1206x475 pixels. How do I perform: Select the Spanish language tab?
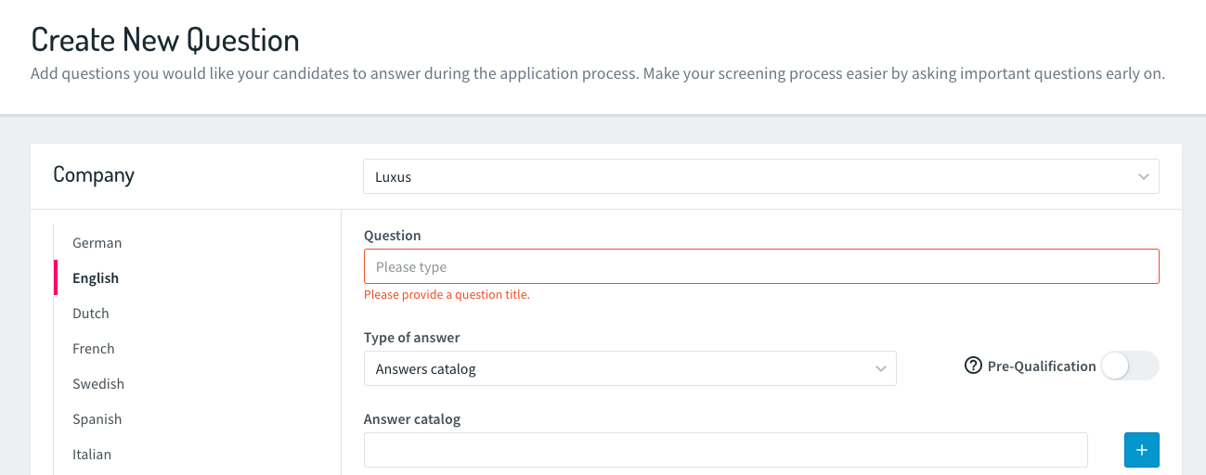pyautogui.click(x=97, y=419)
